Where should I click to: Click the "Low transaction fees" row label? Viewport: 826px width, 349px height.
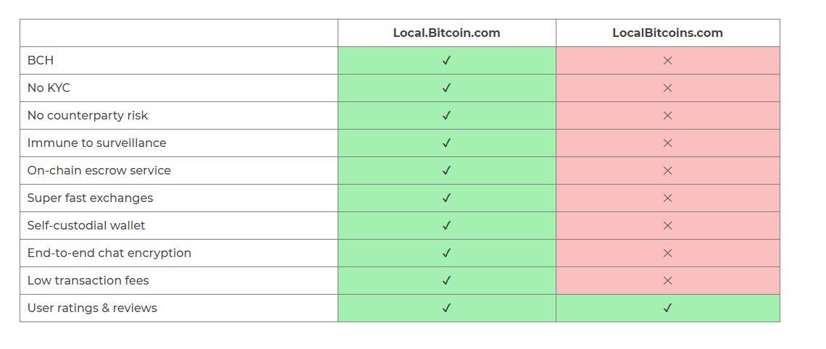tap(88, 281)
